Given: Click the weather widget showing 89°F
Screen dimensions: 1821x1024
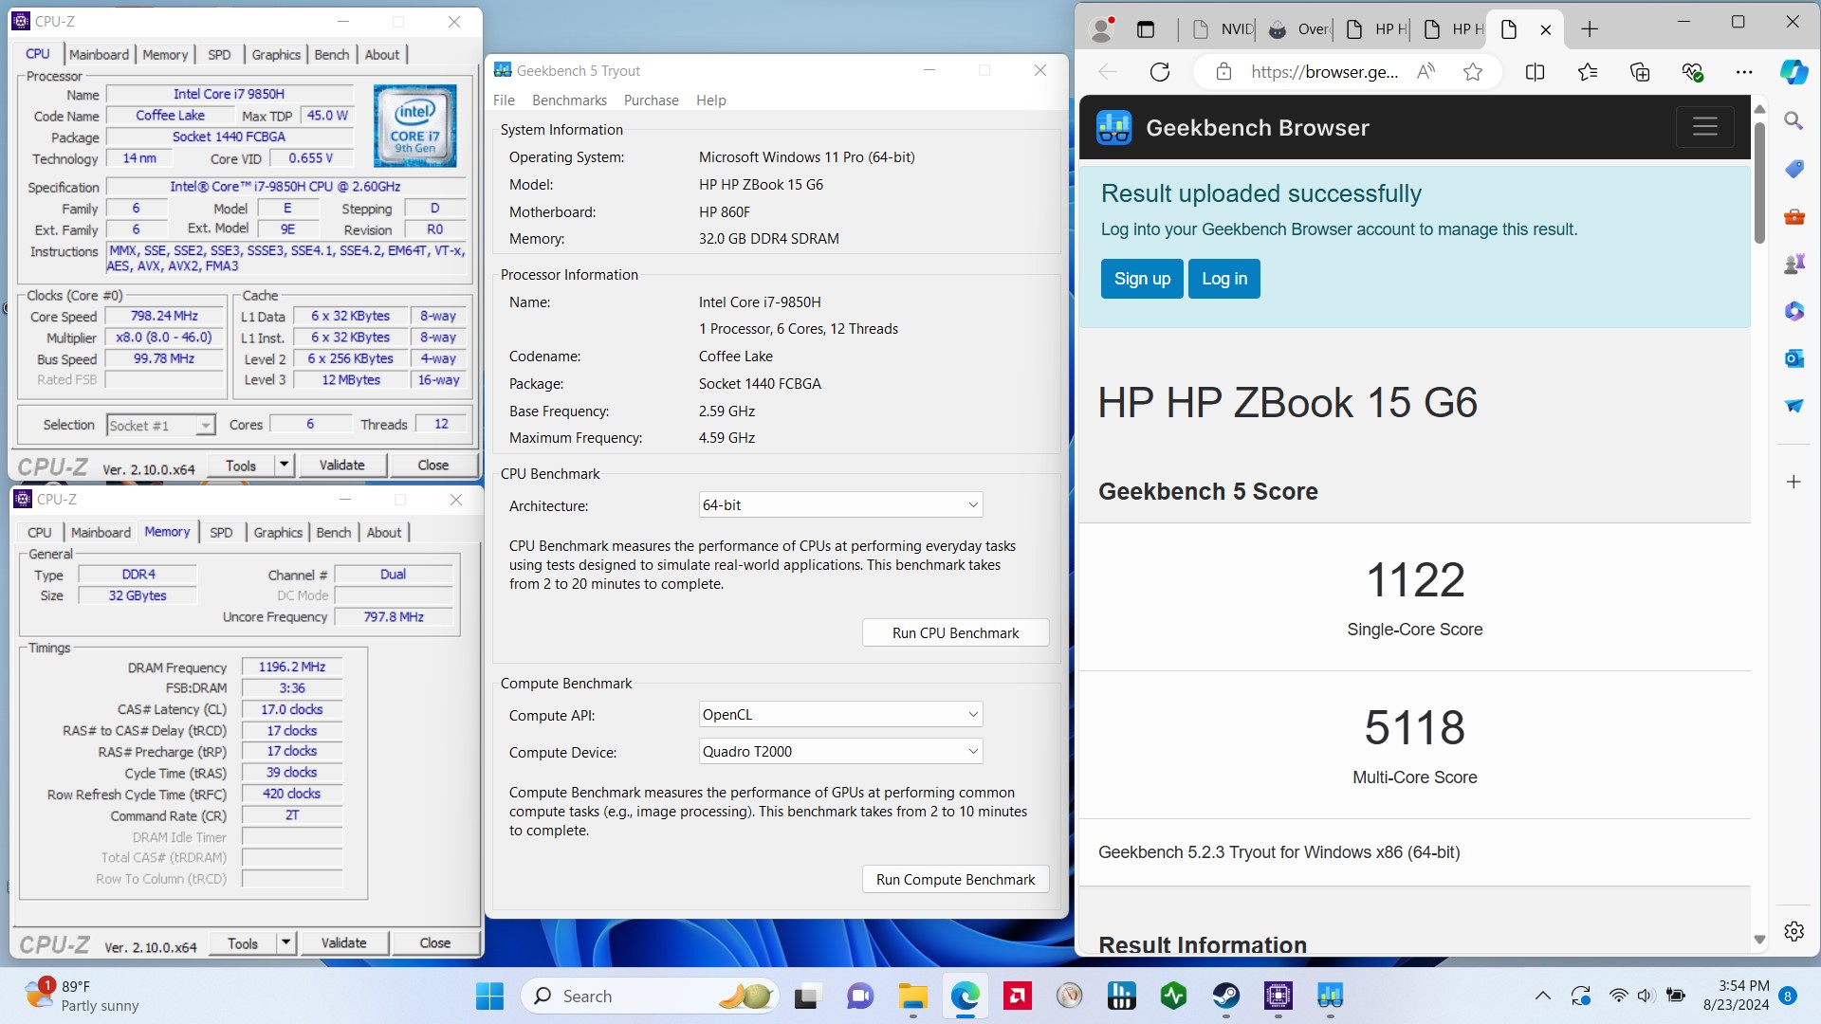Looking at the screenshot, I should point(83,996).
